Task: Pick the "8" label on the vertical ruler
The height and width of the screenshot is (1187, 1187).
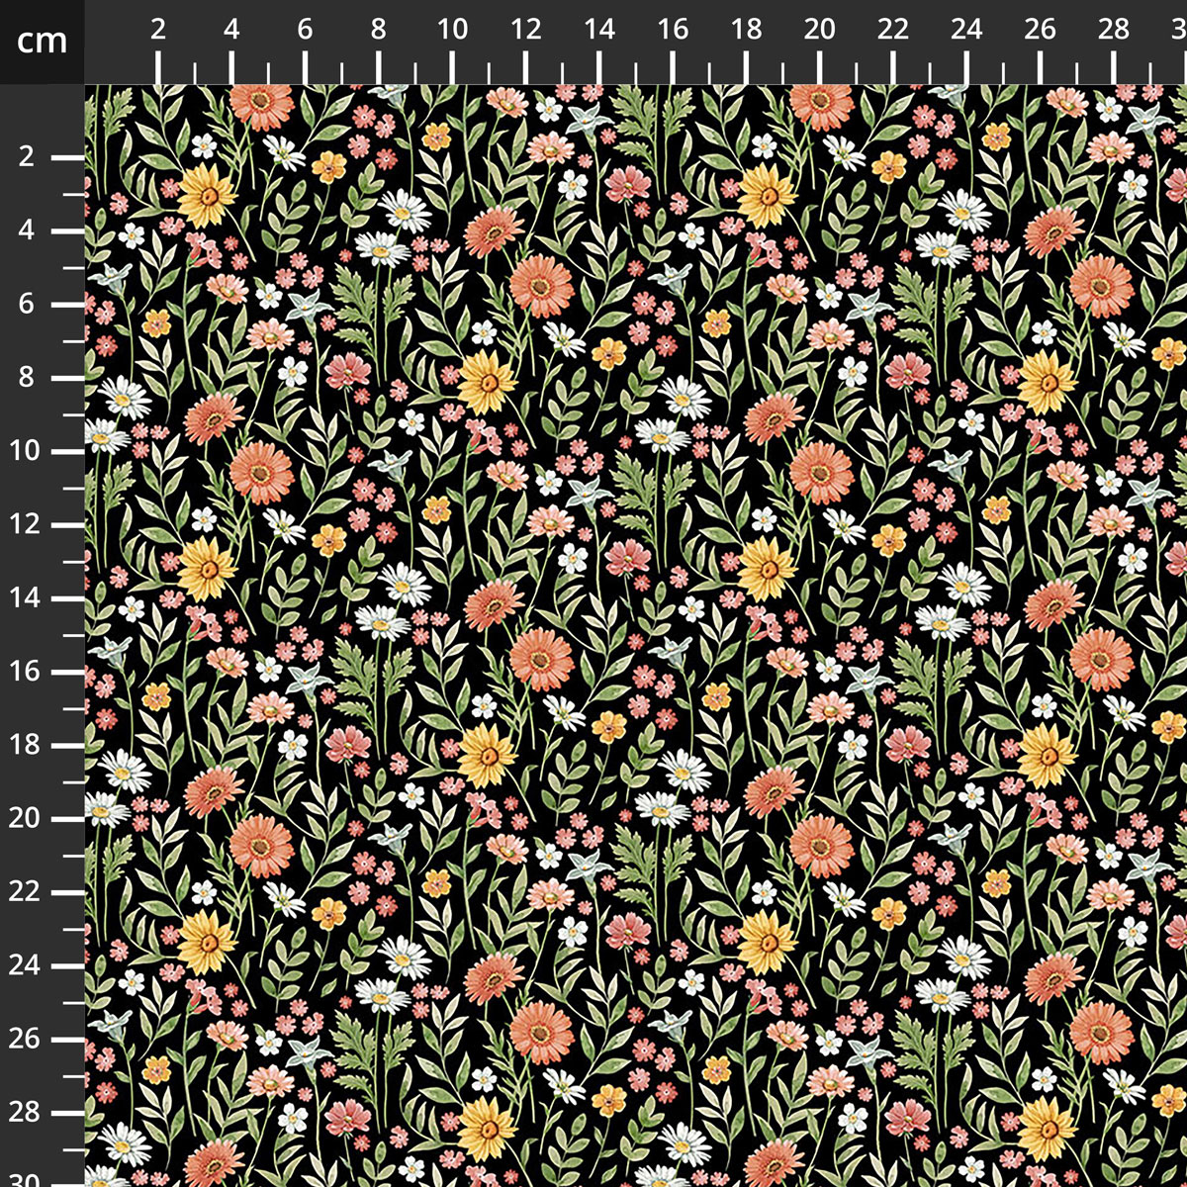Action: 26,378
